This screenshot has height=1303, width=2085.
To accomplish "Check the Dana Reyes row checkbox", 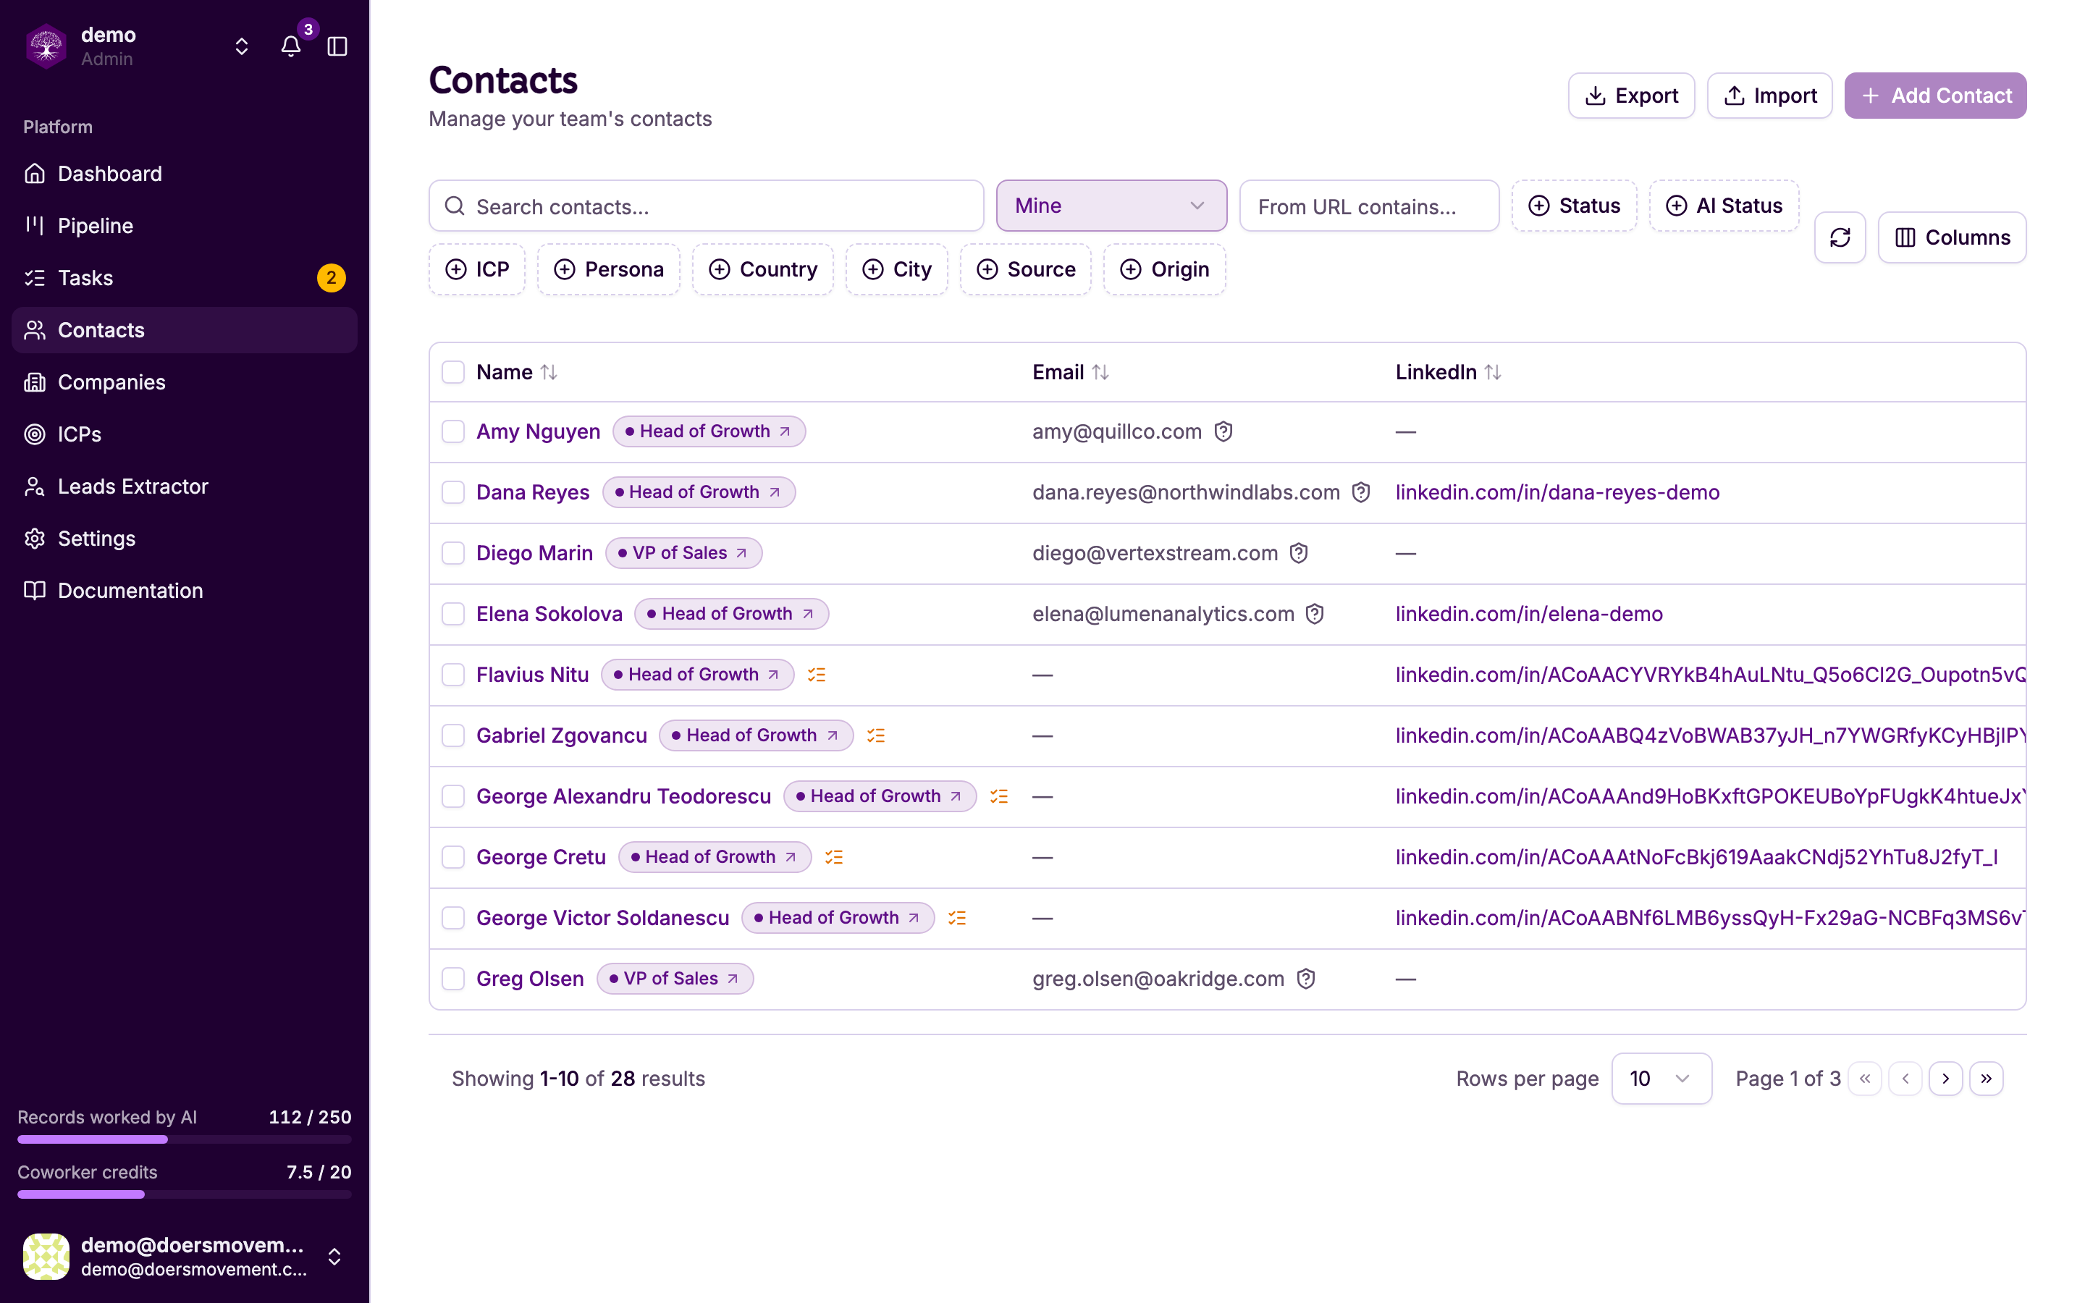I will pos(453,492).
